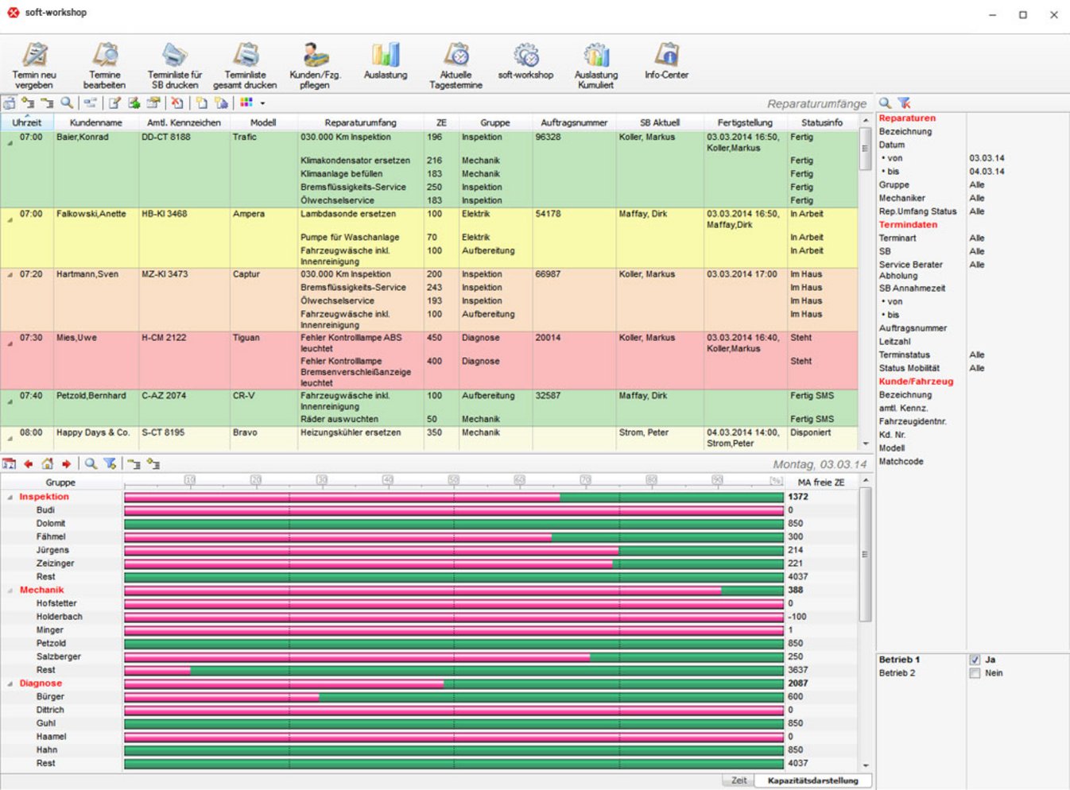Select the Kapazitätsdarstellung tab

click(x=812, y=780)
